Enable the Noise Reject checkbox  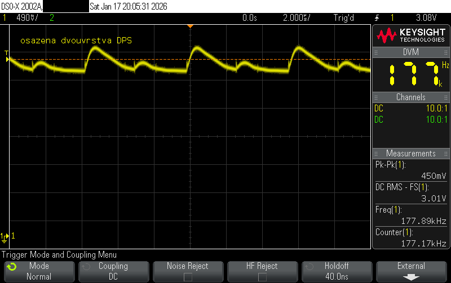pyautogui.click(x=188, y=277)
